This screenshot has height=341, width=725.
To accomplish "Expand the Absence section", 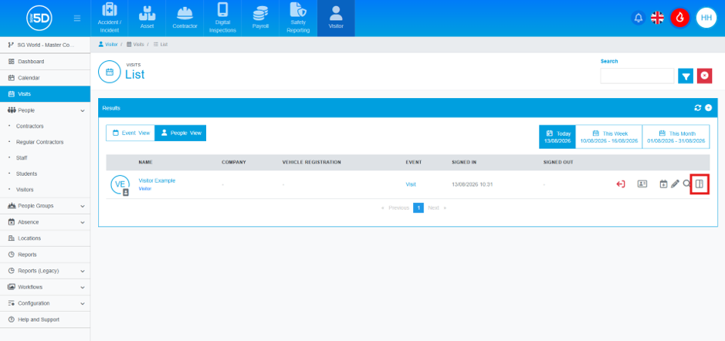I will tap(45, 221).
